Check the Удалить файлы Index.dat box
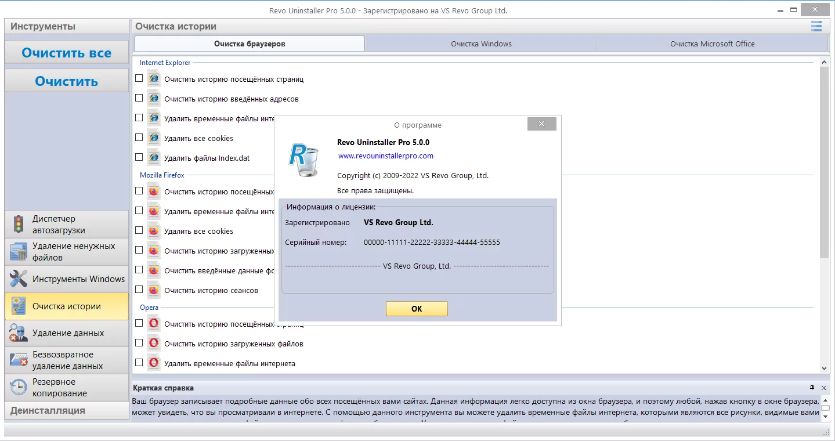 (139, 157)
